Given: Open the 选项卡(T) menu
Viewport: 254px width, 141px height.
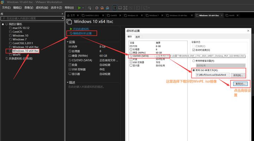Looking at the screenshot, I should (x=56, y=8).
